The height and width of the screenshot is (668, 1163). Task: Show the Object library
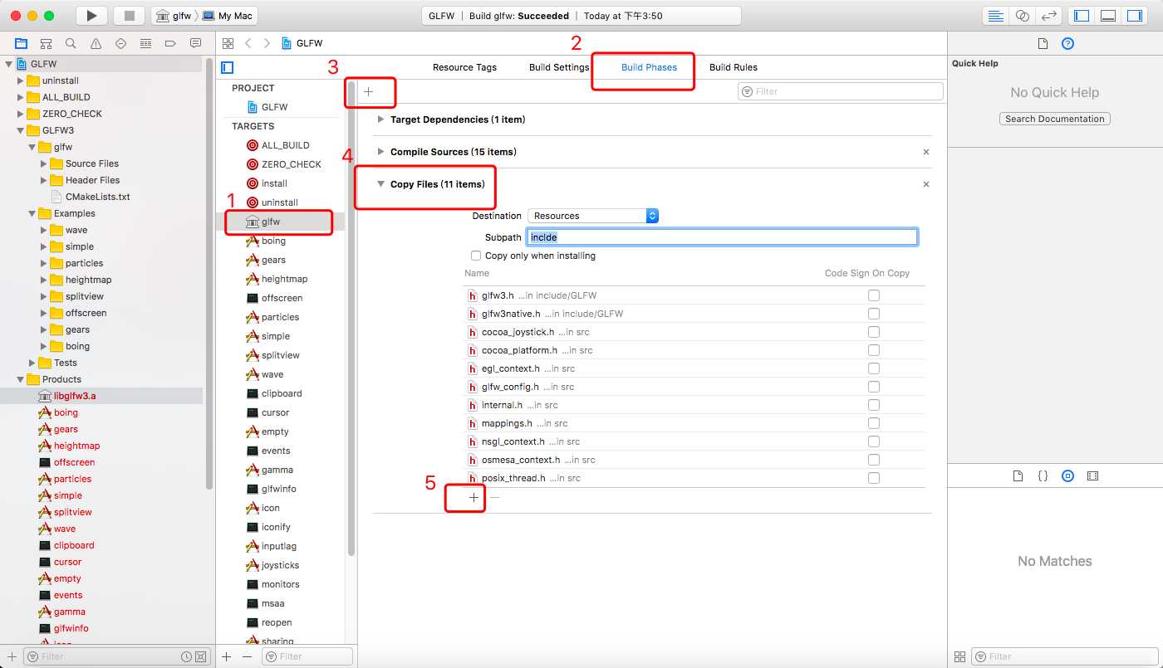pyautogui.click(x=1068, y=476)
